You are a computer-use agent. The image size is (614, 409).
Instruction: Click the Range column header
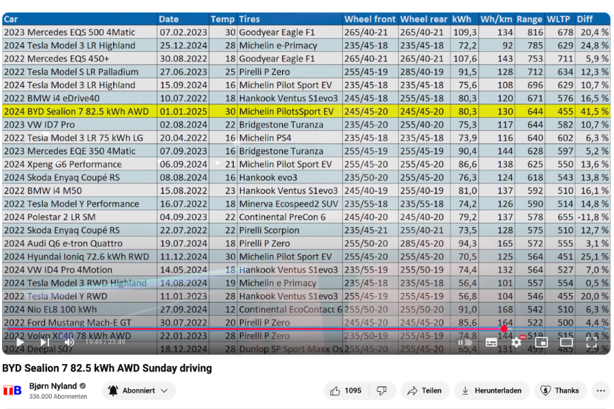coord(529,19)
